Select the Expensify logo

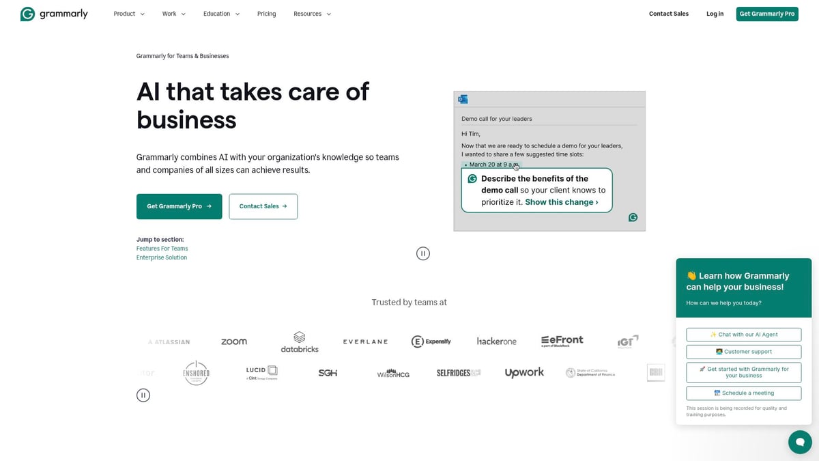click(431, 341)
